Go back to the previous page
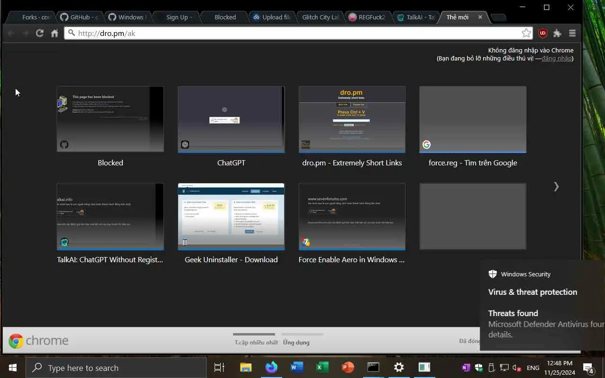 click(11, 33)
